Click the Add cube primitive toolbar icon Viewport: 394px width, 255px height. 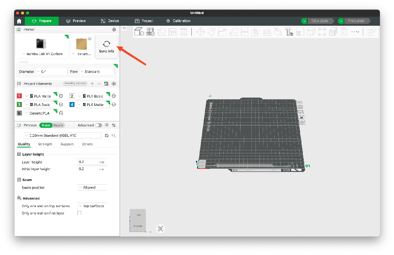[139, 32]
